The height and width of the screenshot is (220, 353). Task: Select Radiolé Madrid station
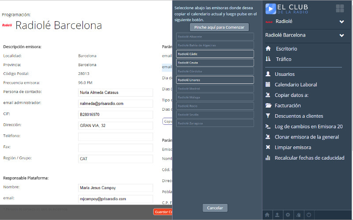click(x=215, y=89)
